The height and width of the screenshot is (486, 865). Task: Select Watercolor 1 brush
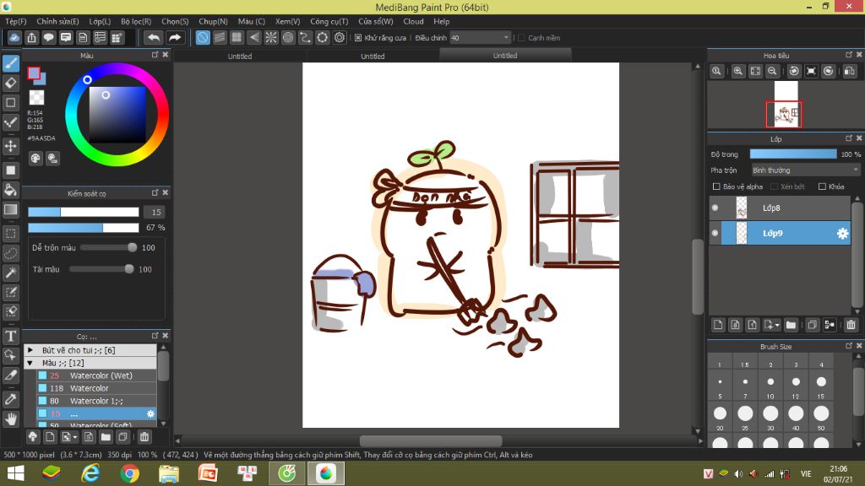pos(96,401)
